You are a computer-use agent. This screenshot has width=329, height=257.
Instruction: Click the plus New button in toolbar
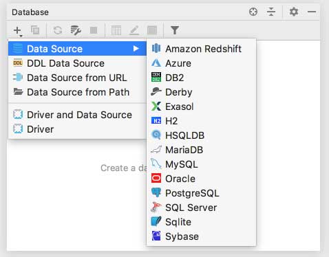(x=18, y=30)
